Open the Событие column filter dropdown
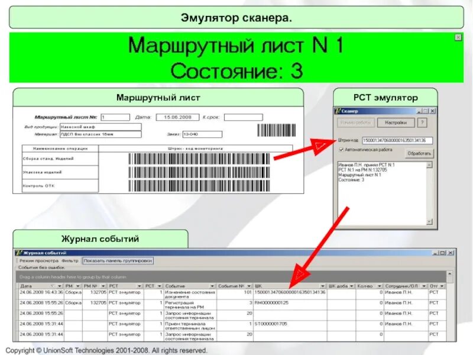 click(x=212, y=285)
